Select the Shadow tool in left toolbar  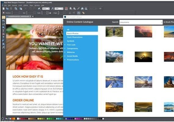coord(3,40)
